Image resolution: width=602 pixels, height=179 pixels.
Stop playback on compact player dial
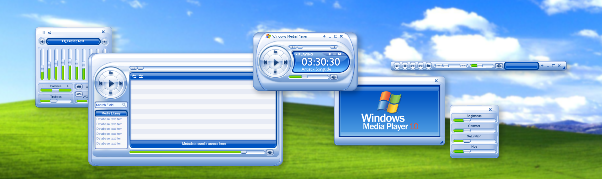tap(275, 72)
